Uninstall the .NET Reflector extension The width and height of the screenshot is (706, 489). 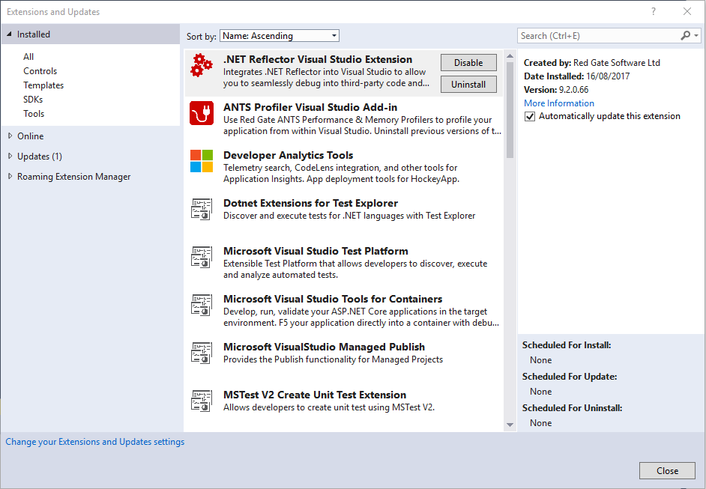(x=468, y=84)
